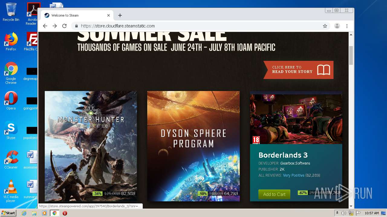This screenshot has height=217, width=387.
Task: Select Skype desktop shortcut
Action: point(11,130)
